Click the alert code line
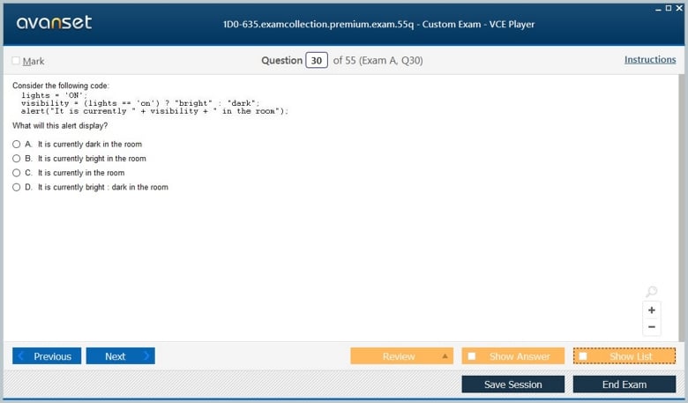The height and width of the screenshot is (403, 688). click(x=155, y=111)
